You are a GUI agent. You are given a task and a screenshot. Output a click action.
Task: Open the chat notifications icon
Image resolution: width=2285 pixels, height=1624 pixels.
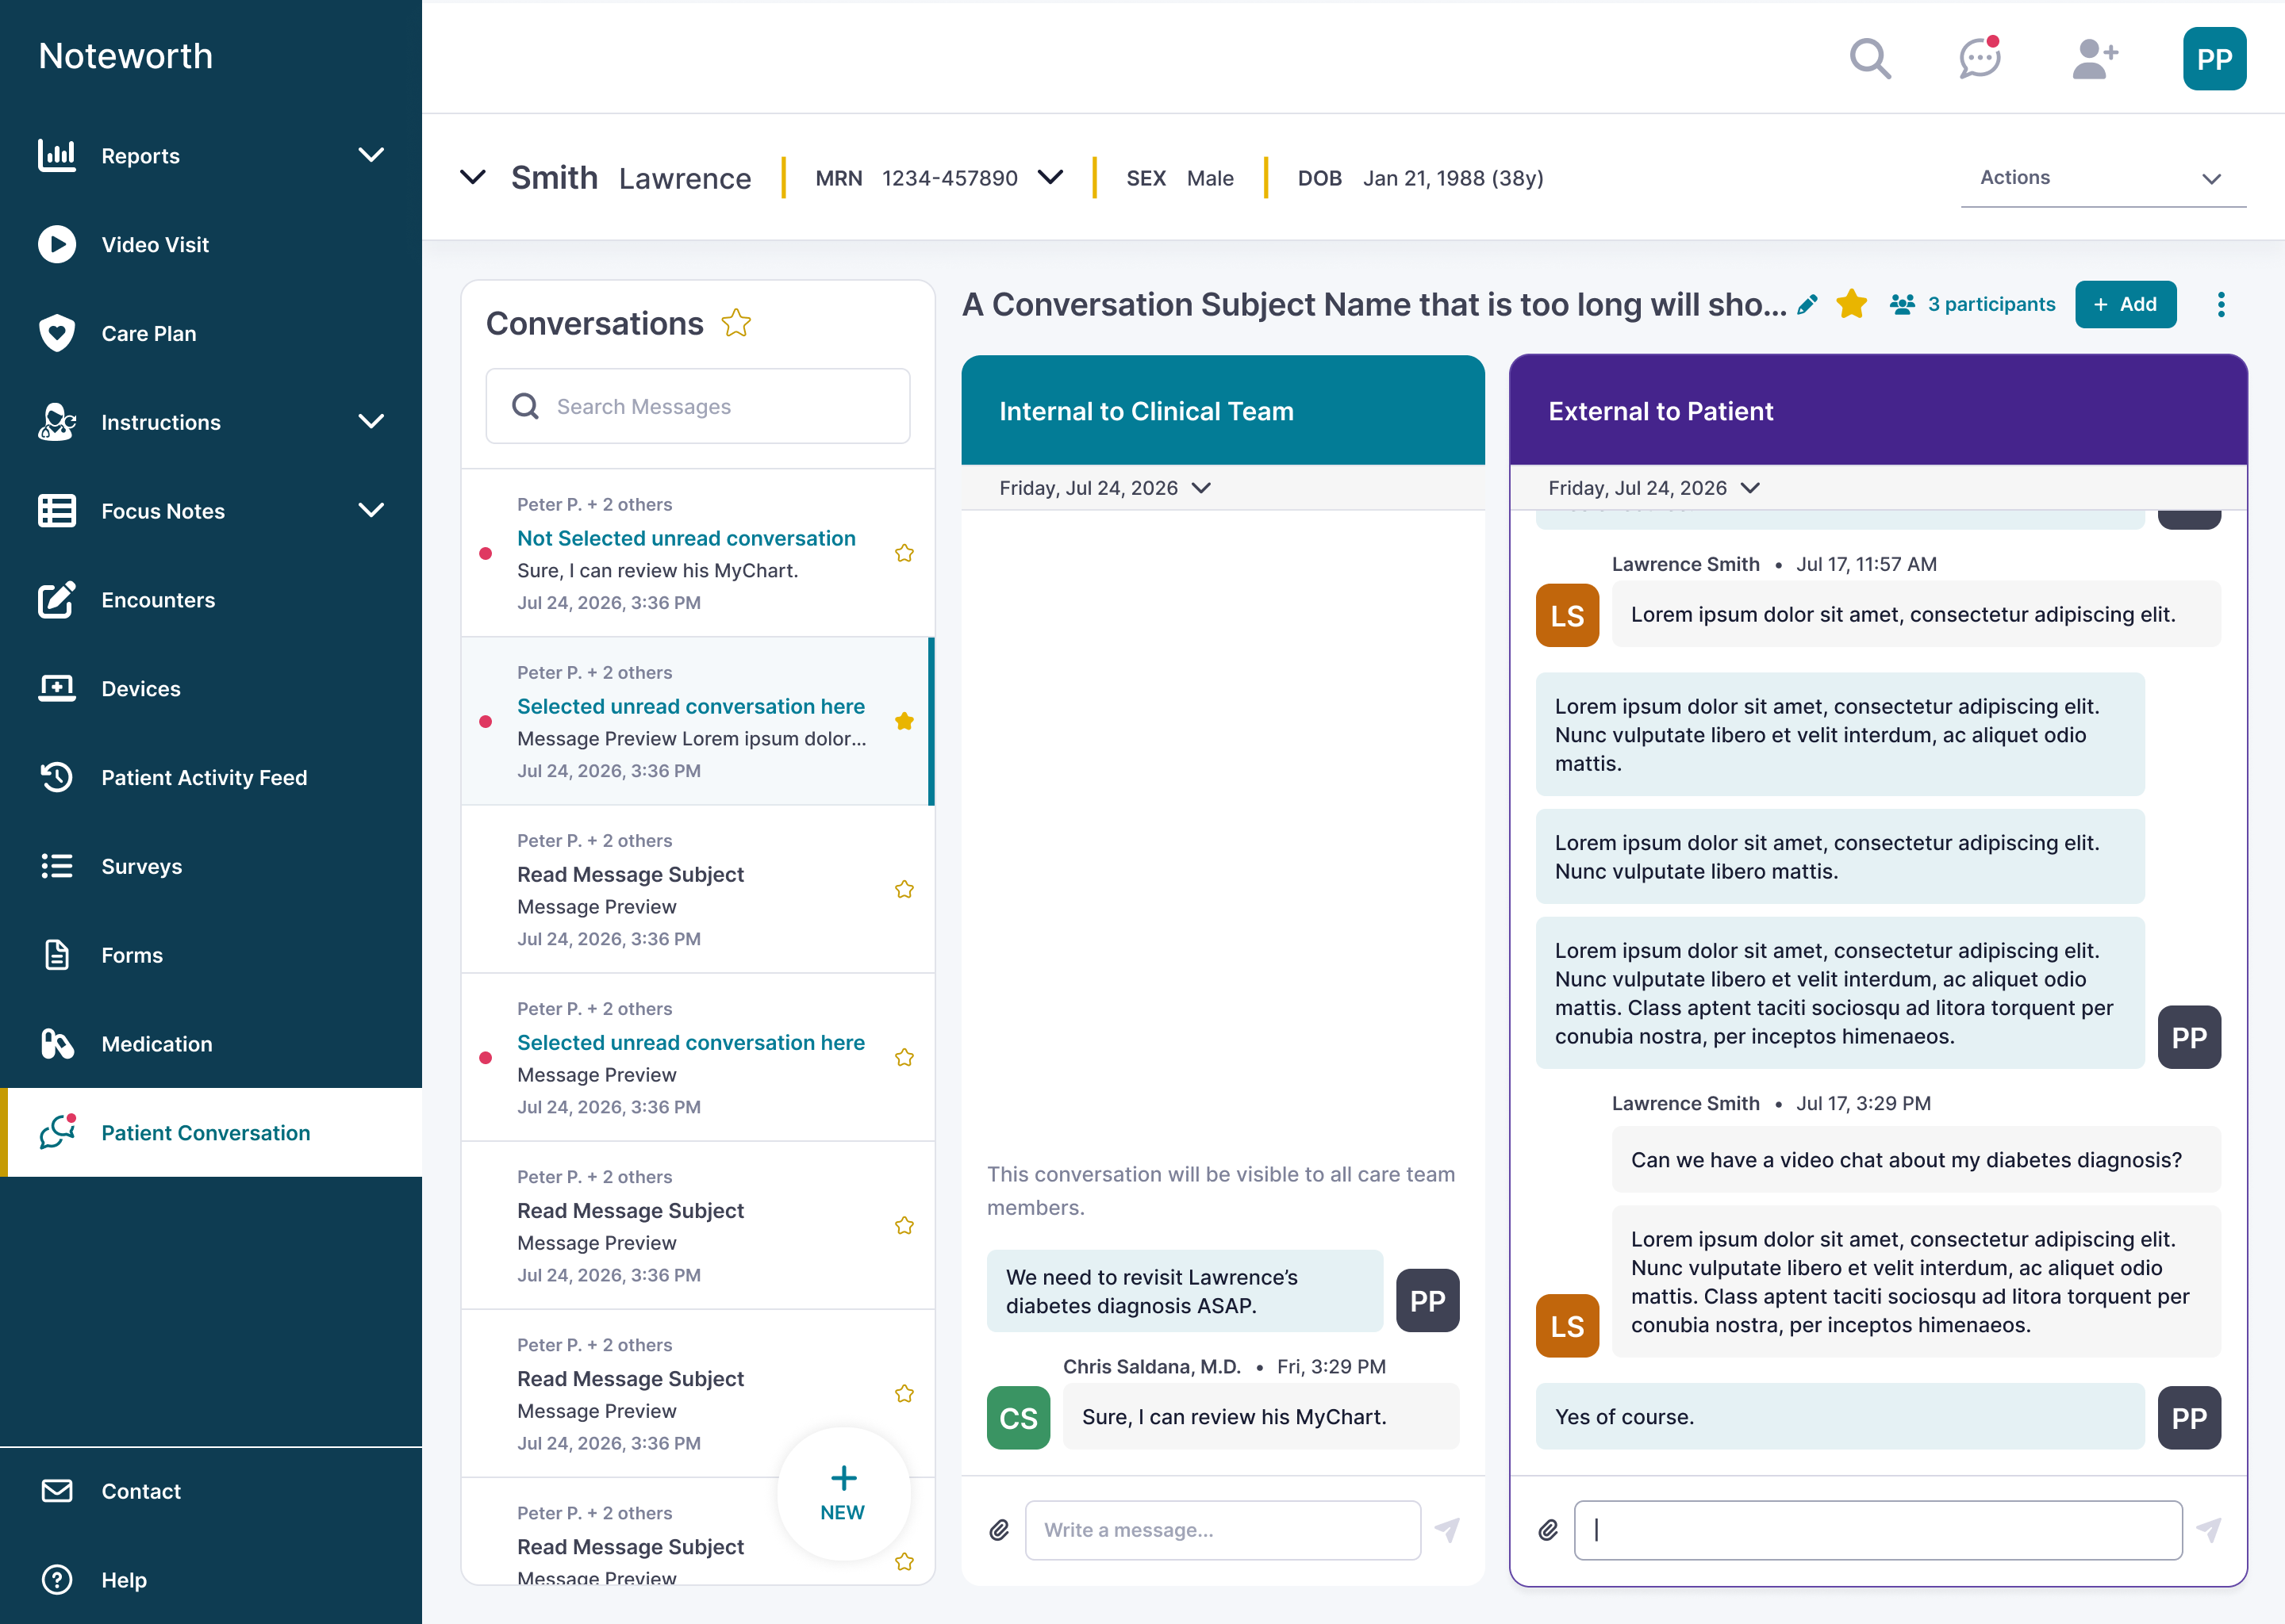[1980, 58]
